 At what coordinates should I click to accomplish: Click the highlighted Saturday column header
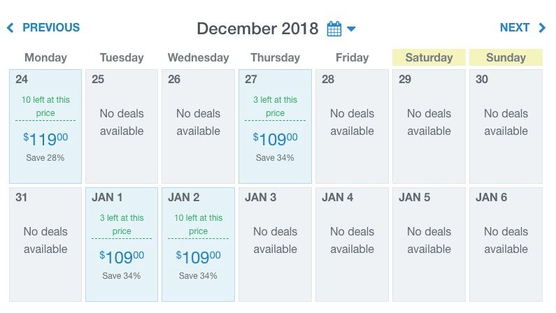pos(429,57)
